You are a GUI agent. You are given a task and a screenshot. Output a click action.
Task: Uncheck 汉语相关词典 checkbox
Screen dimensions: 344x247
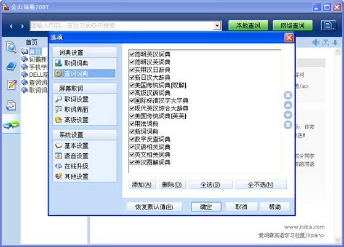[132, 147]
